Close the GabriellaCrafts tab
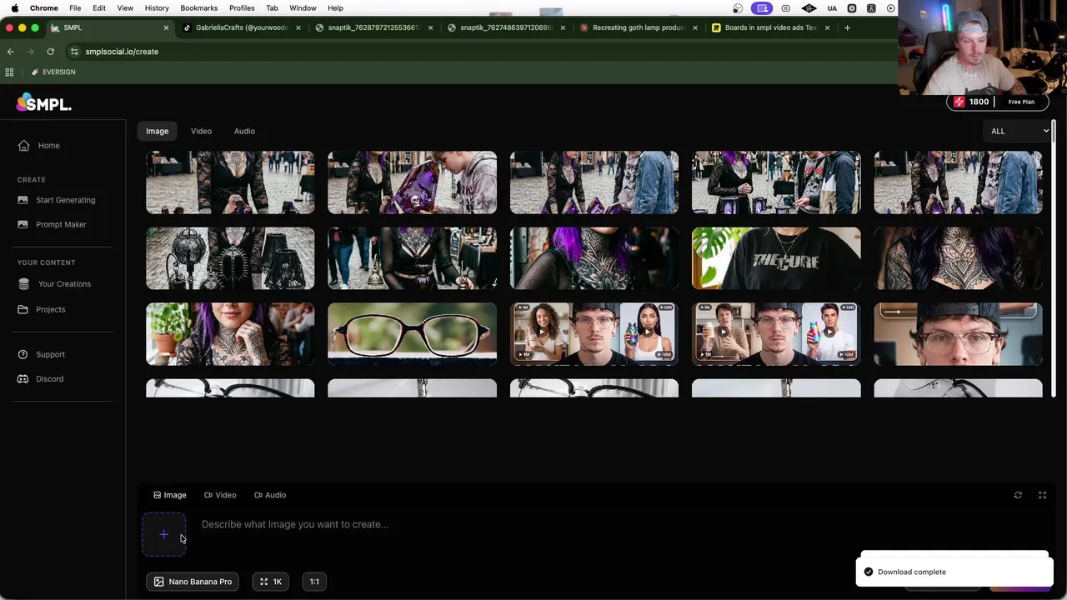Screen dimensions: 1067x600 (x=298, y=27)
